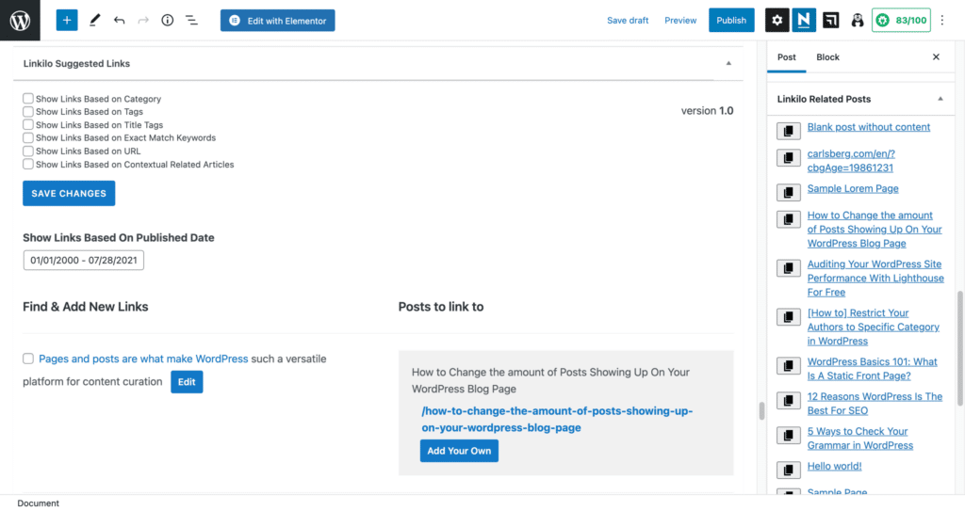Click the SAVE CHANGES button
Image resolution: width=965 pixels, height=511 pixels.
click(x=69, y=193)
